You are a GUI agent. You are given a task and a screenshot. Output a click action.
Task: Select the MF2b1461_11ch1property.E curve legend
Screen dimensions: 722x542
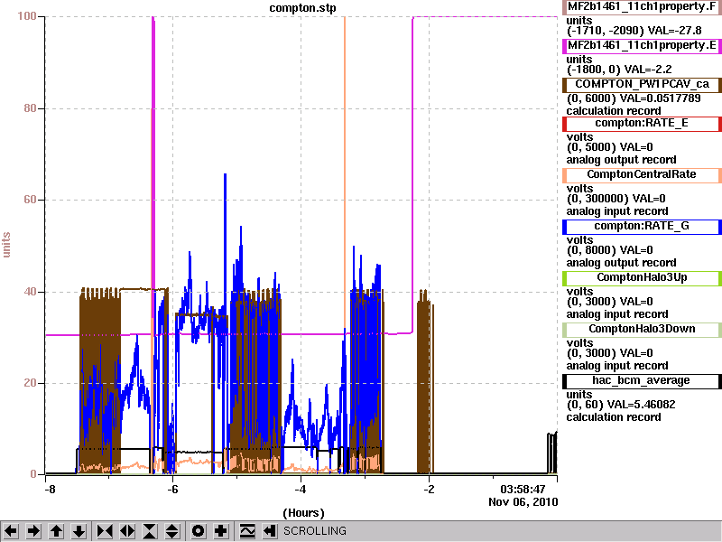pos(642,46)
